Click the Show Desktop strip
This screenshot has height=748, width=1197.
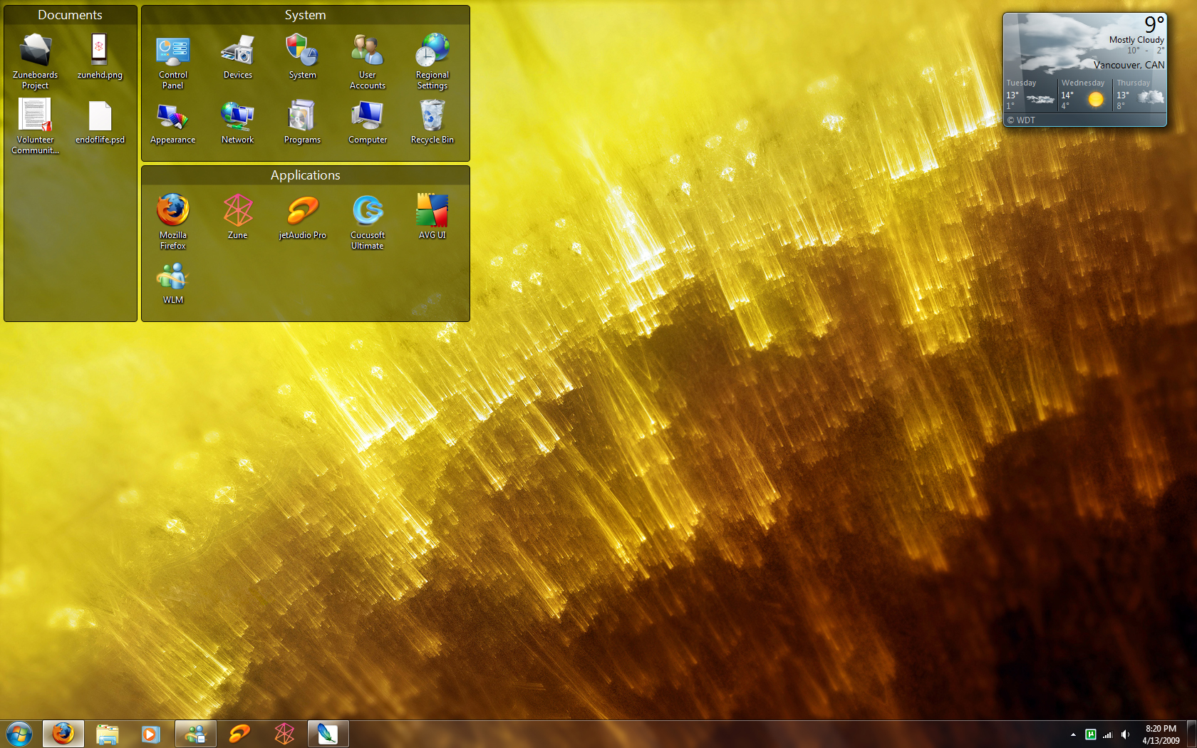tap(1192, 734)
